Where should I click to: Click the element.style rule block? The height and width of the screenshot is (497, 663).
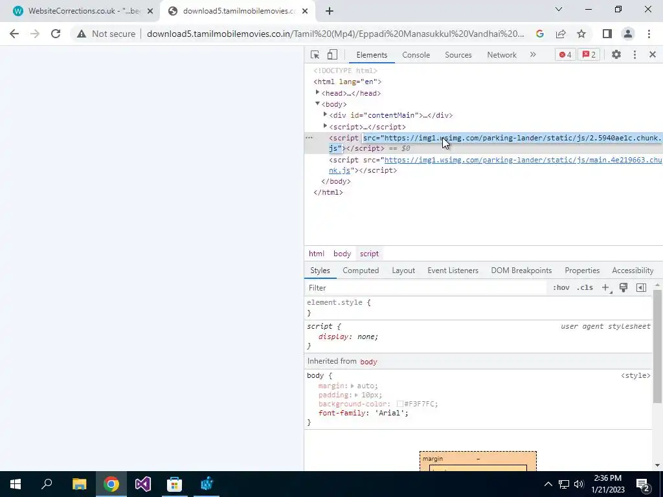tap(478, 307)
